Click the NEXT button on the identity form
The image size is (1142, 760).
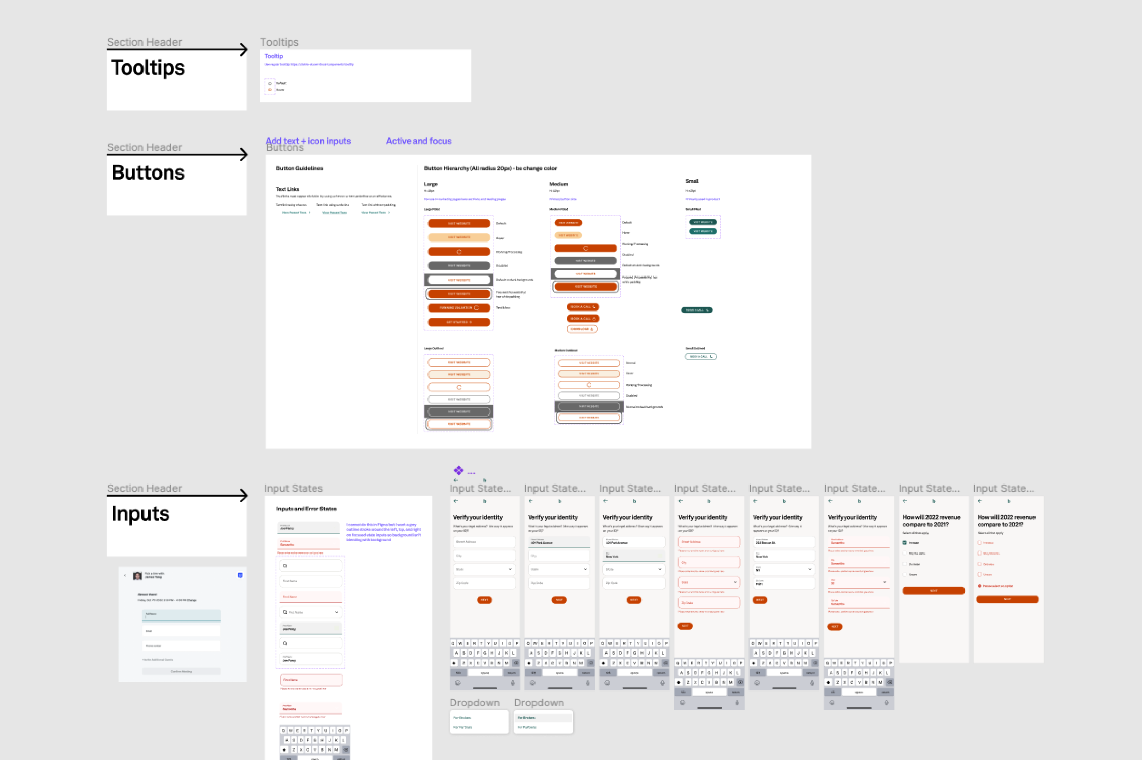pyautogui.click(x=484, y=600)
